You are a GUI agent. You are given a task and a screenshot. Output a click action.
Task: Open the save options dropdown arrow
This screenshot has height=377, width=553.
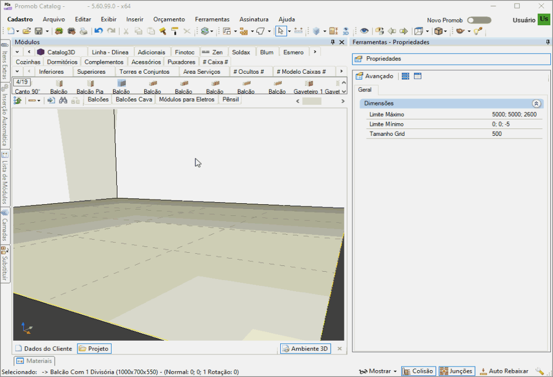click(x=47, y=32)
